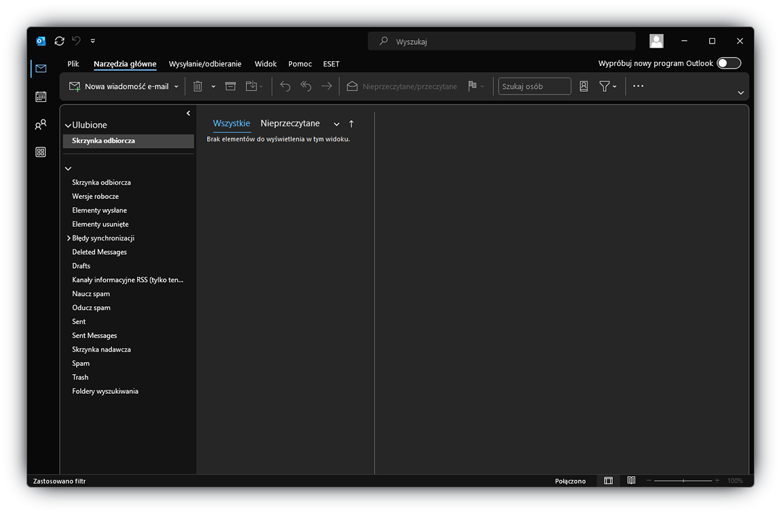
Task: Switch to Reading view in status bar
Action: pyautogui.click(x=631, y=481)
